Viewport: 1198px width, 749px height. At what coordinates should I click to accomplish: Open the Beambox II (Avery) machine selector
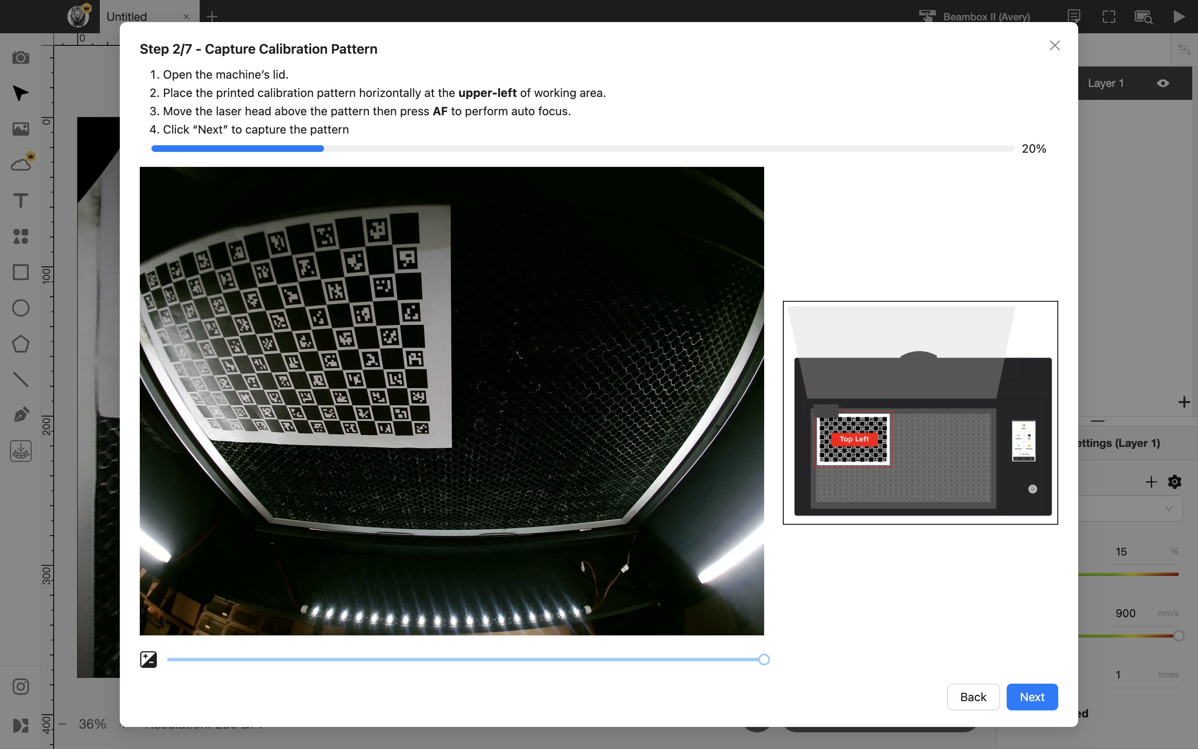click(974, 16)
